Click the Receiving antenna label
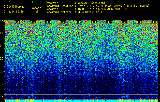The width and height of the screenshot is (160, 102). click(x=59, y=12)
